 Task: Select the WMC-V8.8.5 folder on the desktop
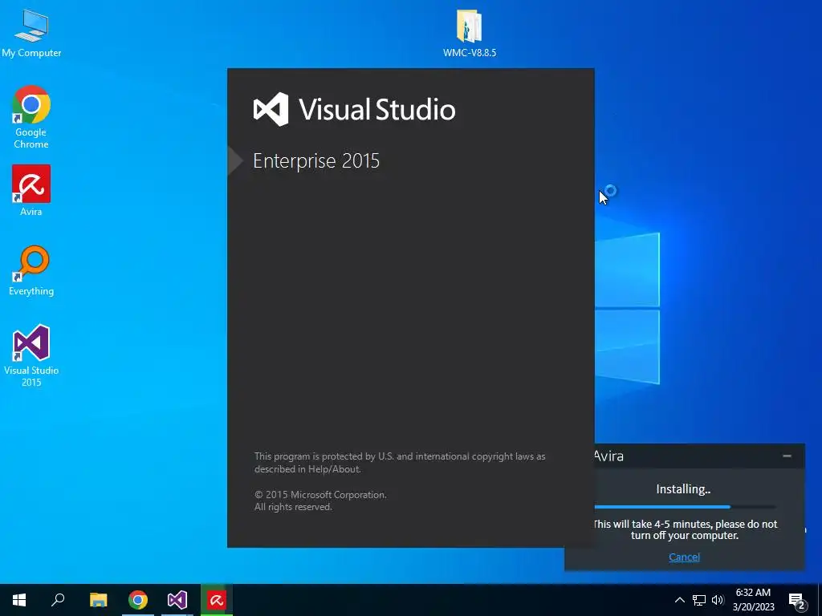click(469, 33)
